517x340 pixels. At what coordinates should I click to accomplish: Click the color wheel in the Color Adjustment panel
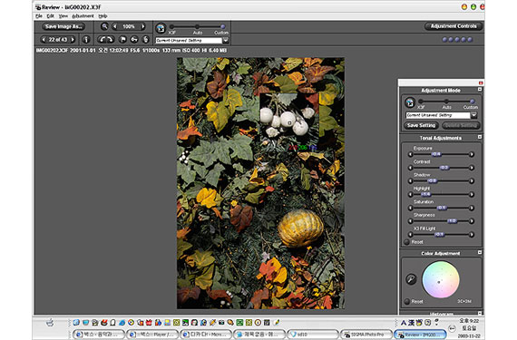point(441,280)
